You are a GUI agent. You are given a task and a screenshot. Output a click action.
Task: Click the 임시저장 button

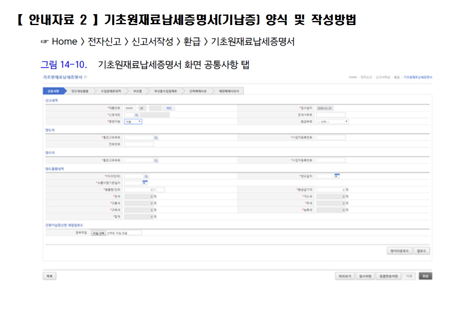(365, 276)
